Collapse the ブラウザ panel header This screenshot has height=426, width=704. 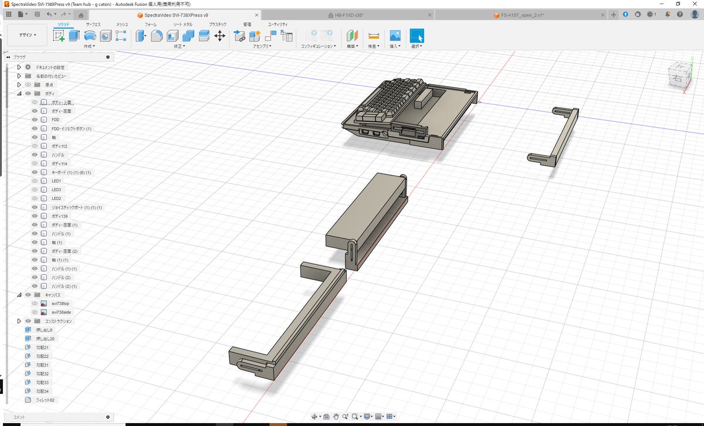(8, 57)
